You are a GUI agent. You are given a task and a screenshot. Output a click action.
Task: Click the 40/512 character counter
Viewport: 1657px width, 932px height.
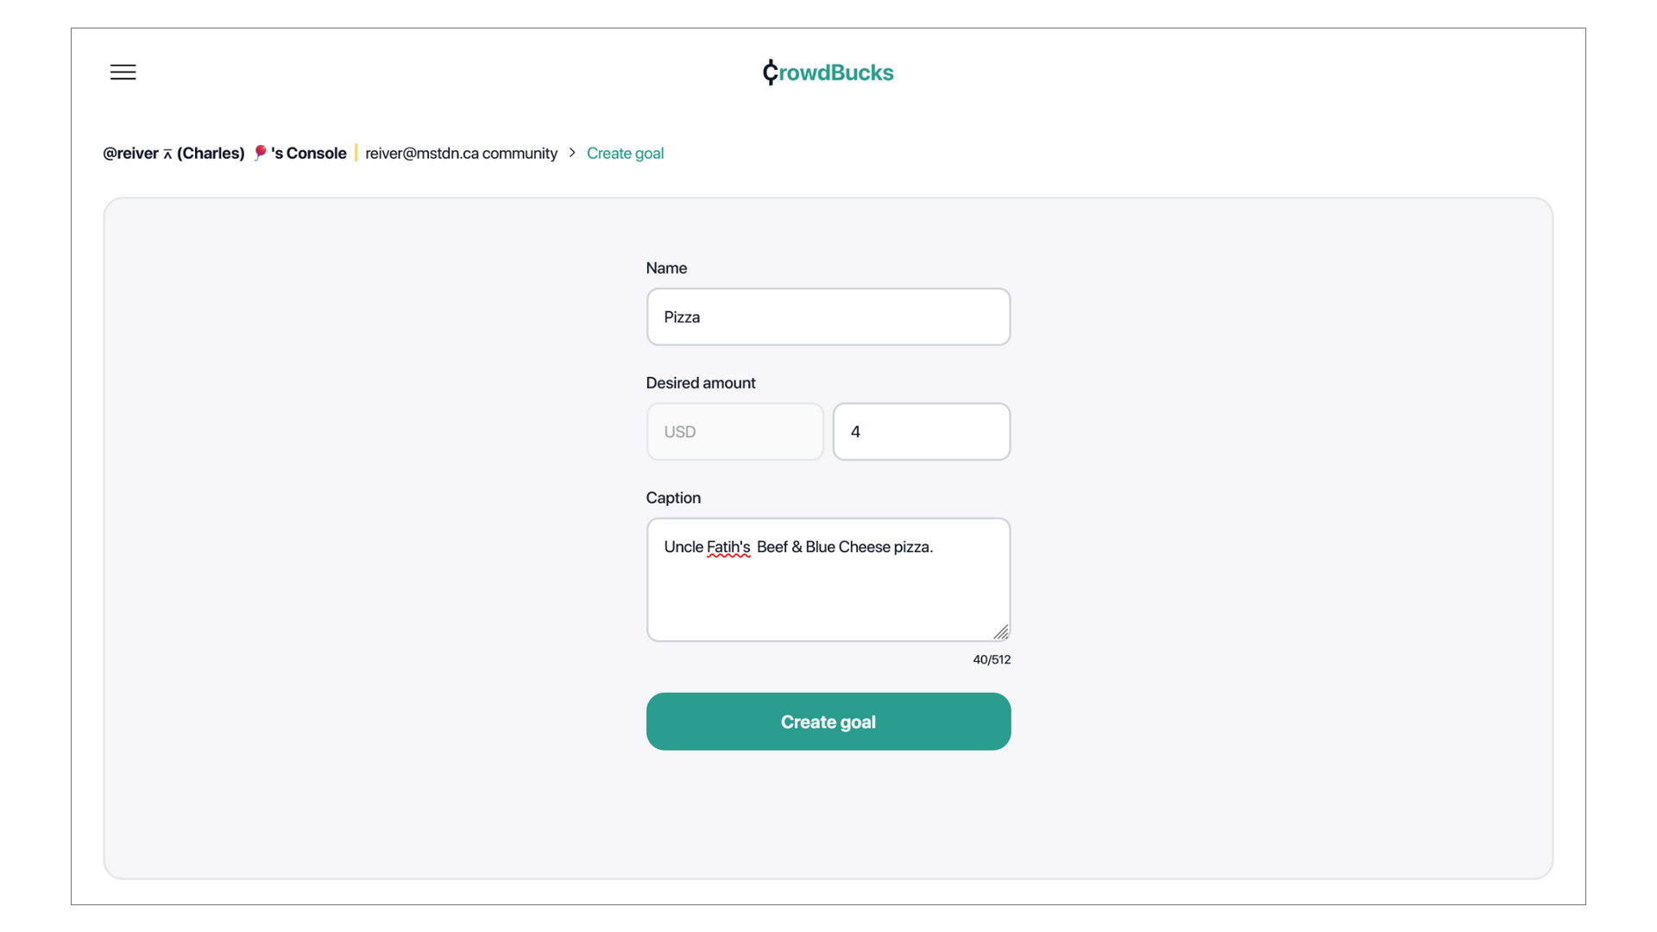[x=992, y=659]
